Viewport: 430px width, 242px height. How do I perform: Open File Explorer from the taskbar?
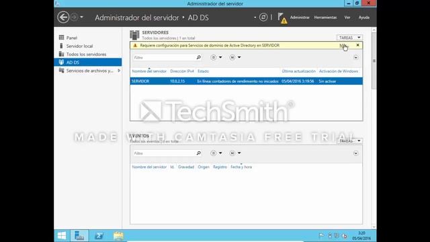coord(118,236)
